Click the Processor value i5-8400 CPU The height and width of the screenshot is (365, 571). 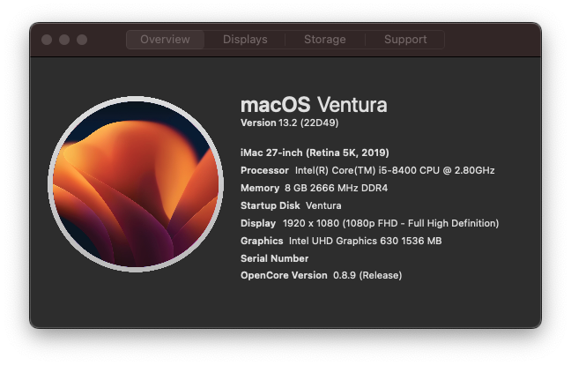pos(395,170)
